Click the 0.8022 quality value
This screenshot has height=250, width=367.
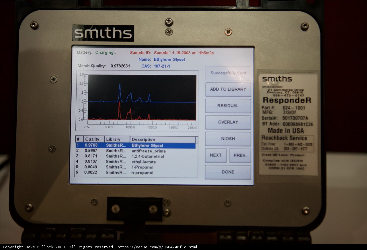click(x=91, y=173)
